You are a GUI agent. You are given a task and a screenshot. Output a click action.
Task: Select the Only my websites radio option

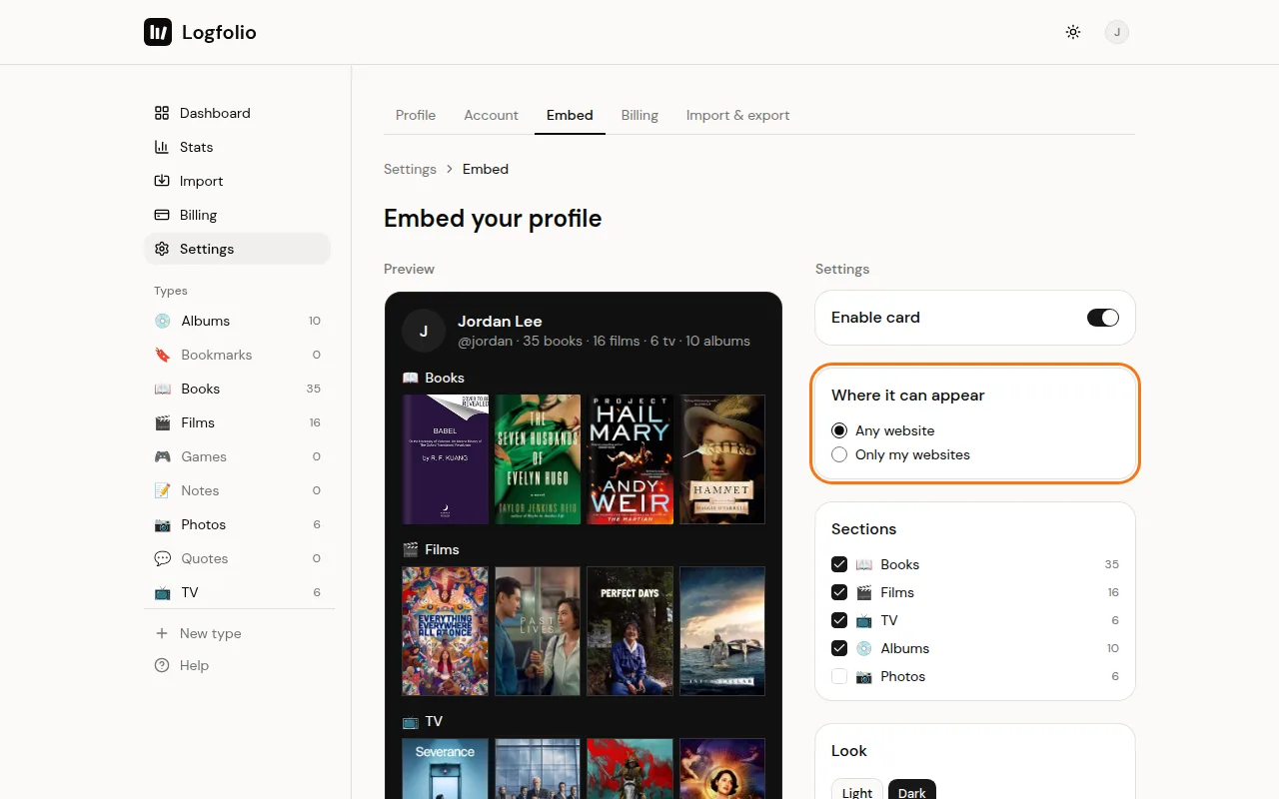point(839,454)
